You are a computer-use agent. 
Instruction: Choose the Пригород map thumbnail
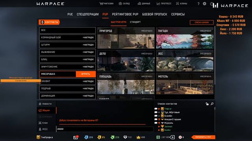click(126, 38)
